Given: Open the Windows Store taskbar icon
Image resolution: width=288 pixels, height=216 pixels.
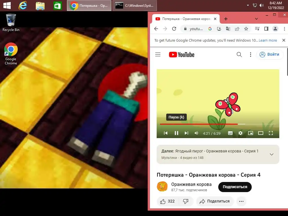Looking at the screenshot, I should [57, 6].
